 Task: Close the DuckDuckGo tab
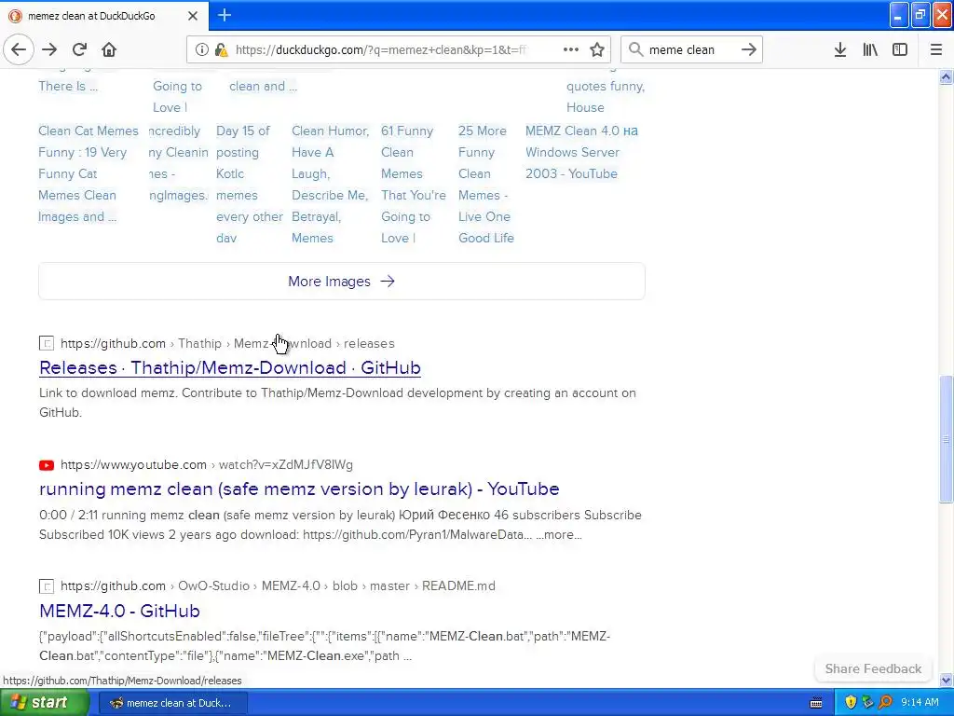pos(193,16)
